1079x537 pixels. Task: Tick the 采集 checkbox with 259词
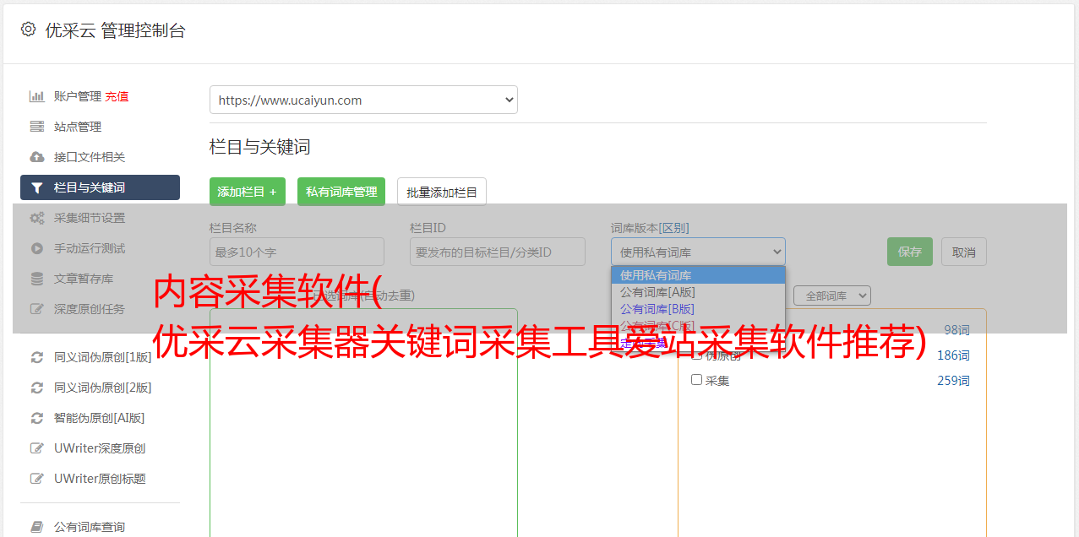click(697, 380)
